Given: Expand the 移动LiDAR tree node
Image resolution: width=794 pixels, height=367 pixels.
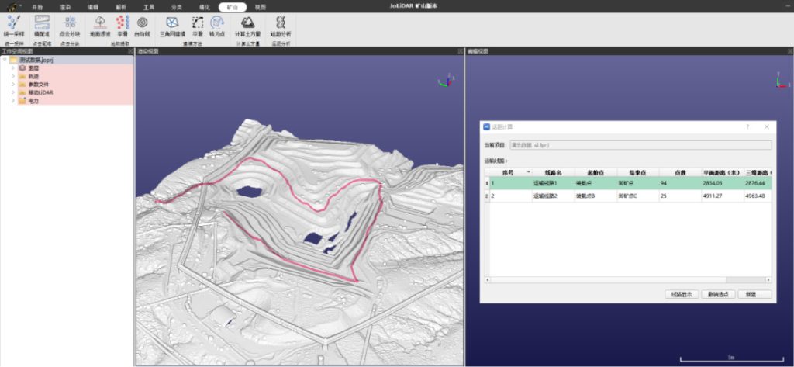Looking at the screenshot, I should [x=13, y=92].
